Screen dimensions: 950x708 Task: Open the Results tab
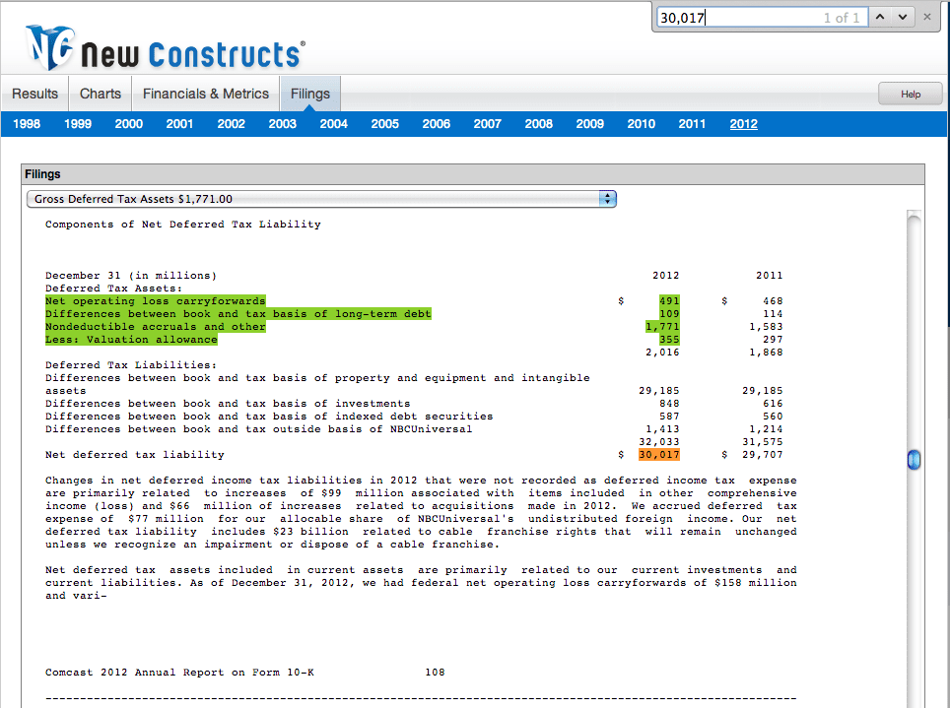coord(35,94)
